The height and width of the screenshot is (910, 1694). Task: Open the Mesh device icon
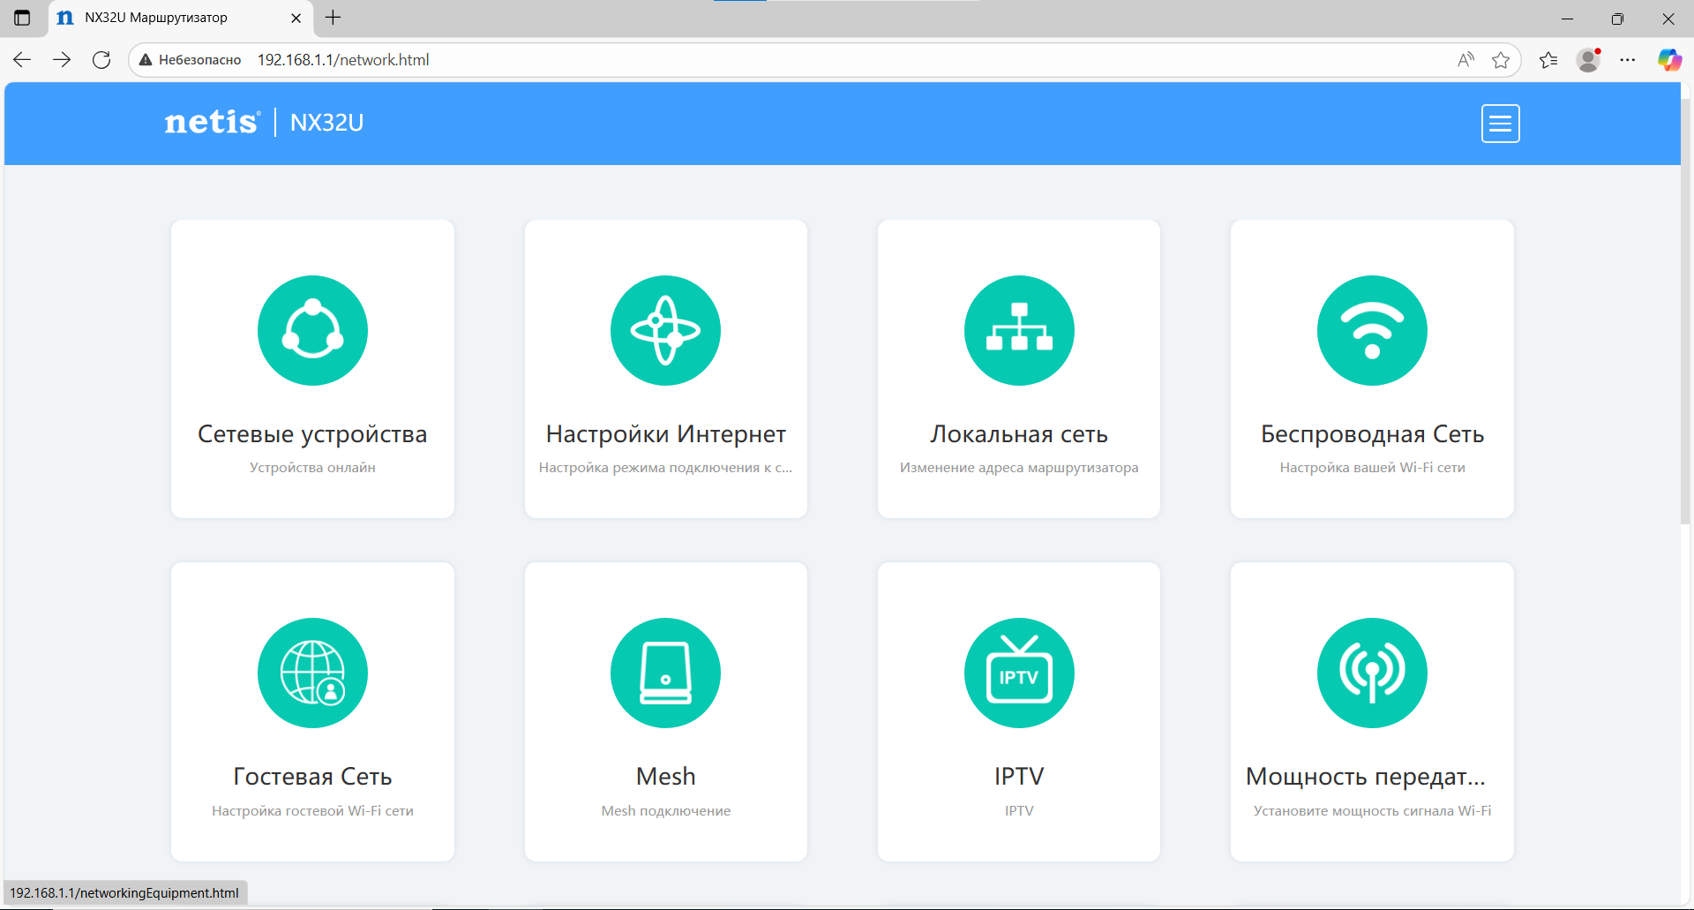click(665, 673)
